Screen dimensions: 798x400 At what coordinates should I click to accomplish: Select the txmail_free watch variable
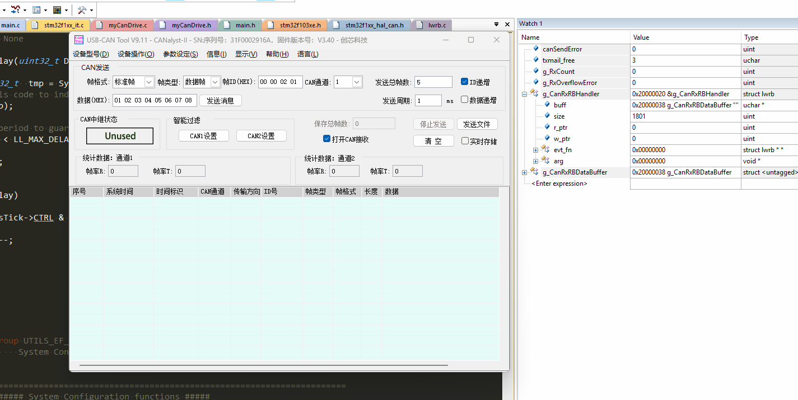click(558, 60)
